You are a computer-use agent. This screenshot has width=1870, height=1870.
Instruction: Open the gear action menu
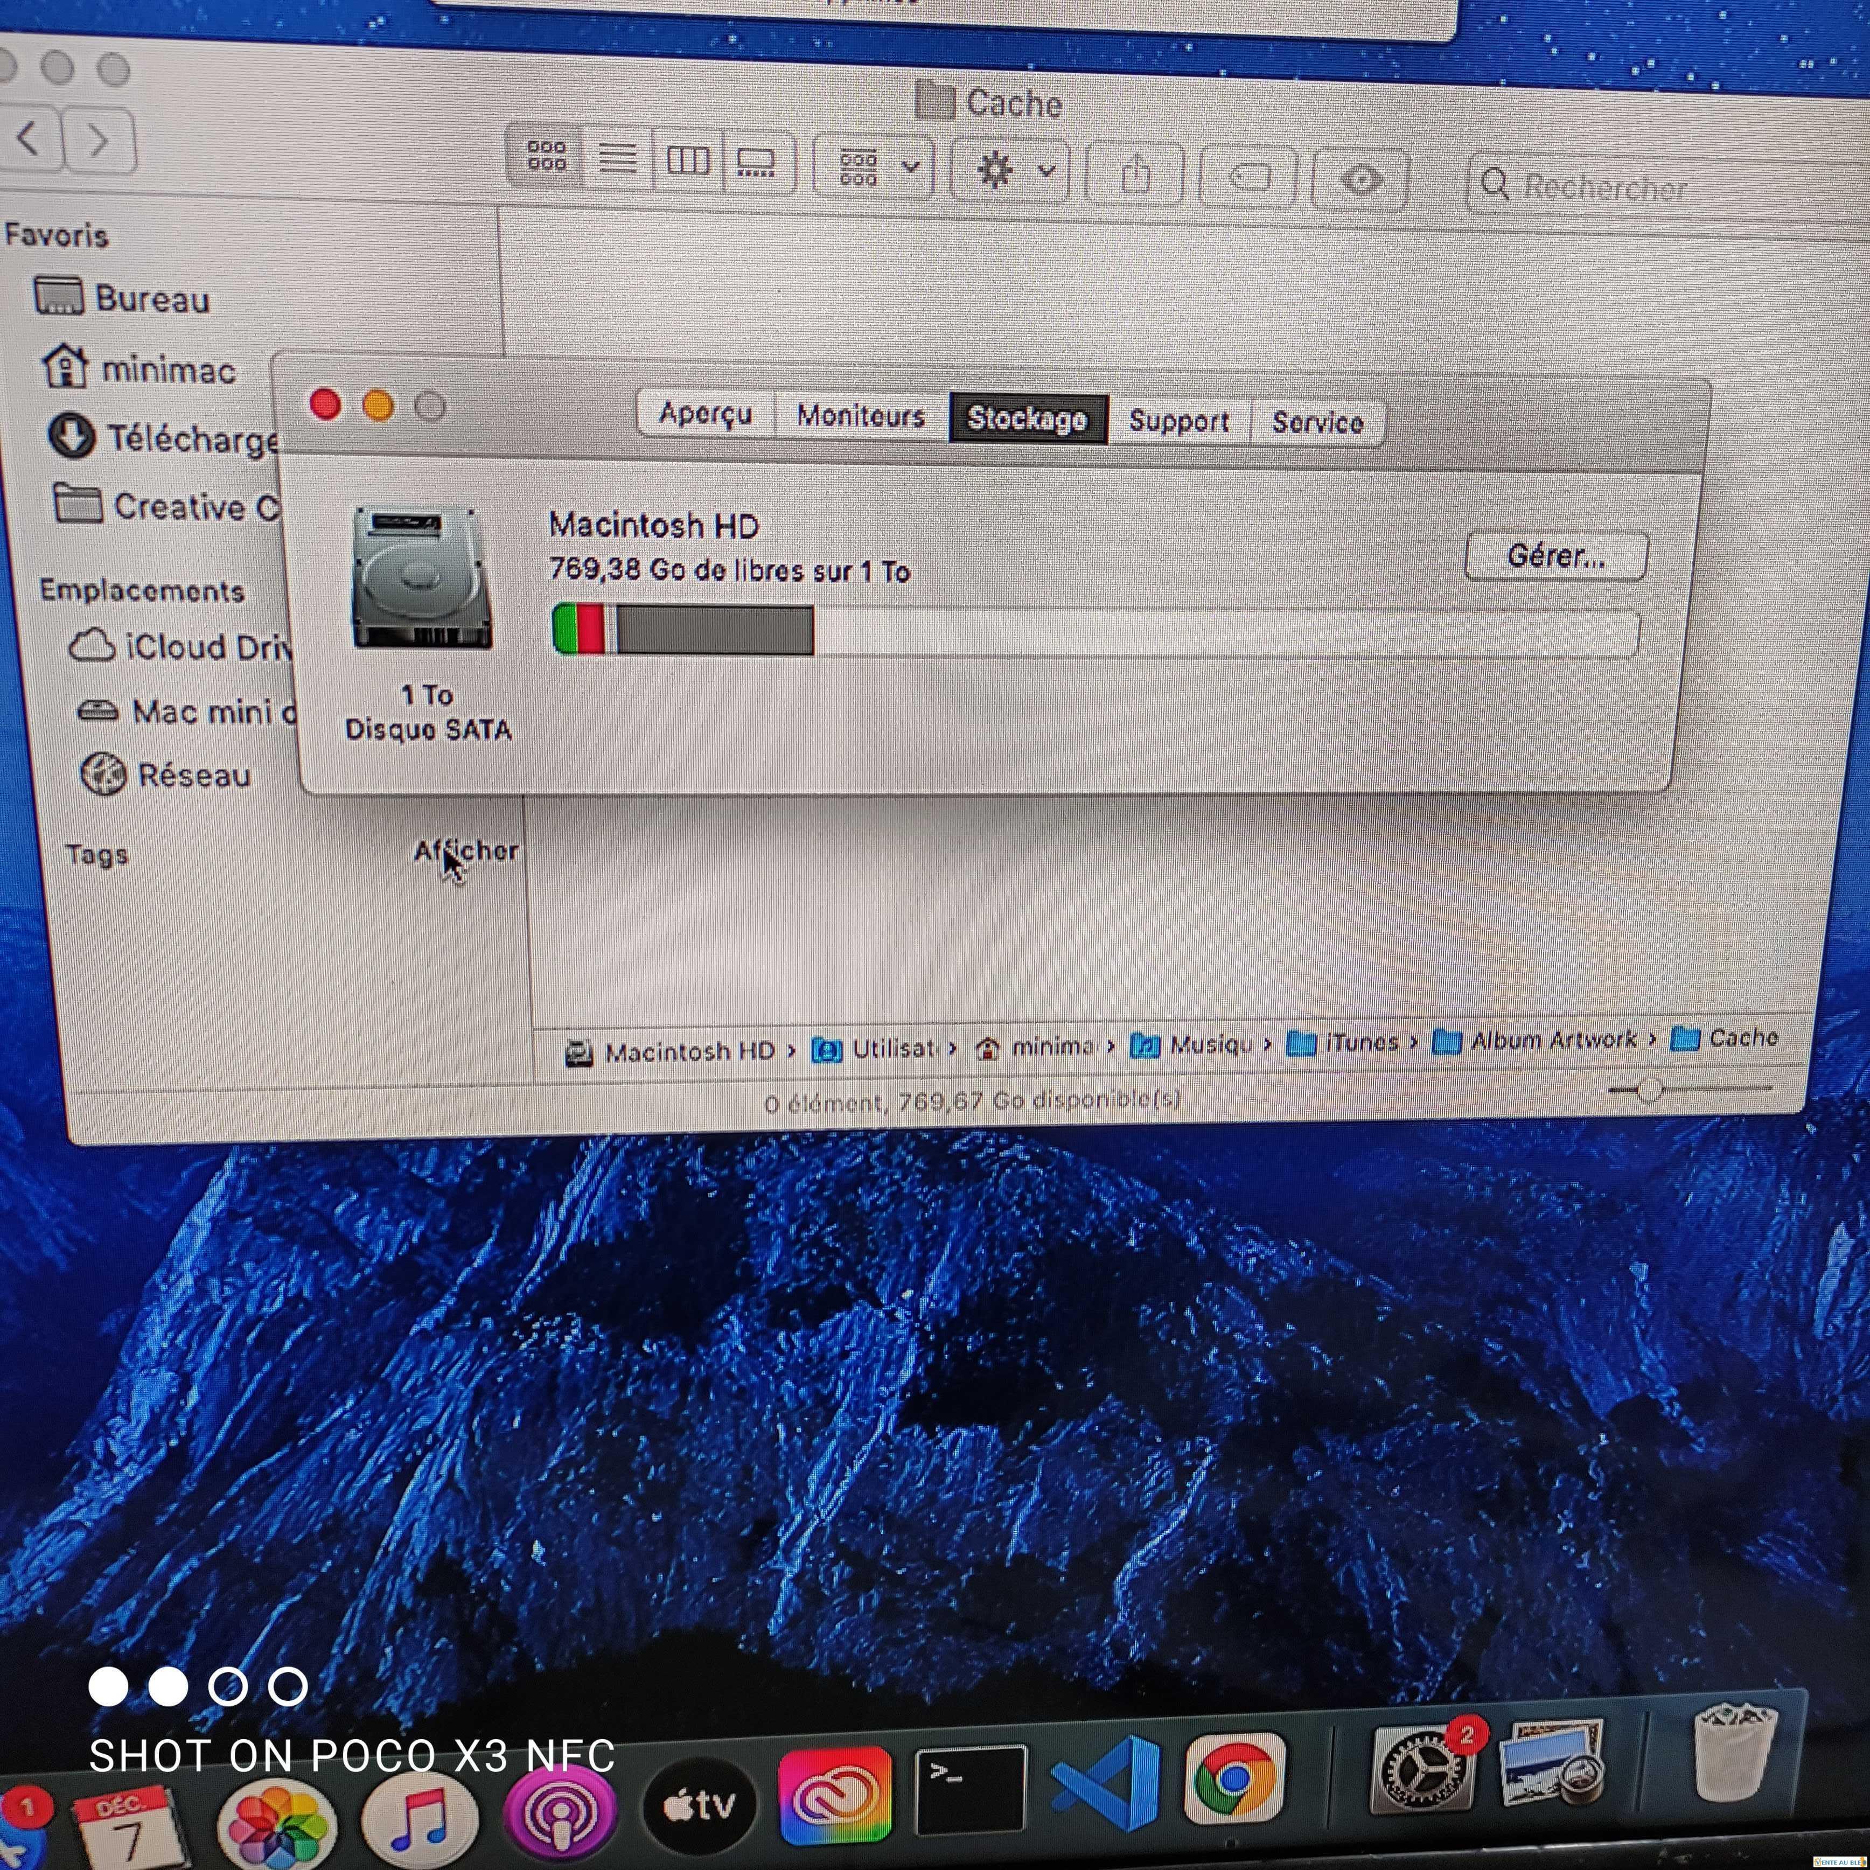pyautogui.click(x=1010, y=171)
